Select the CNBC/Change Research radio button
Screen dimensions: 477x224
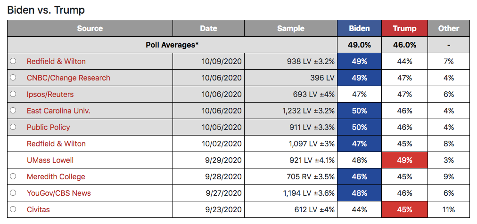point(13,77)
